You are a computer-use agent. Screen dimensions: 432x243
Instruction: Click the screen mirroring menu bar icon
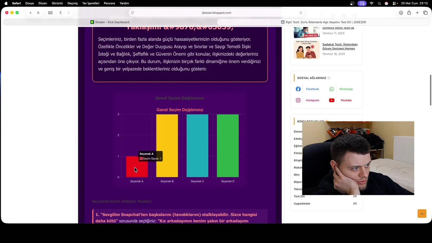362,3
